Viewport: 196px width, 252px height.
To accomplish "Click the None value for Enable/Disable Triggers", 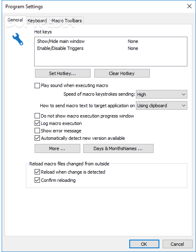I will pos(133,48).
